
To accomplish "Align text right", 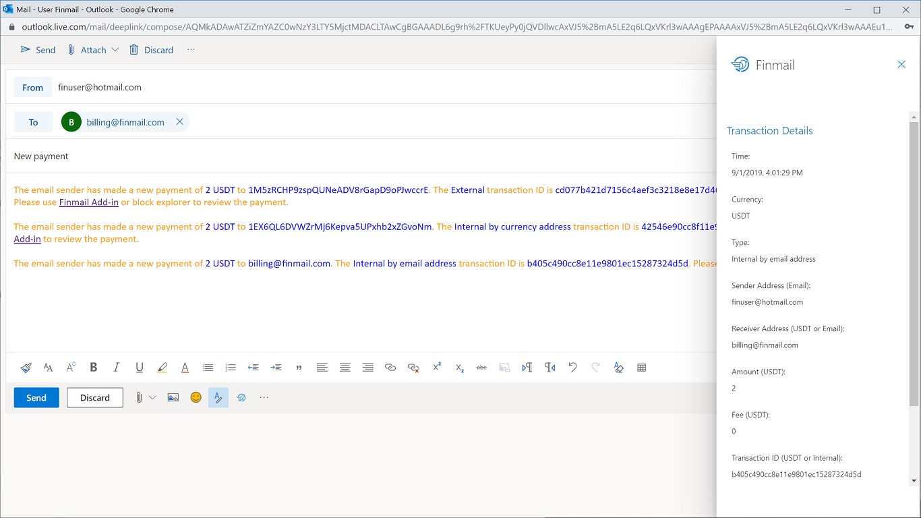I will click(x=367, y=368).
